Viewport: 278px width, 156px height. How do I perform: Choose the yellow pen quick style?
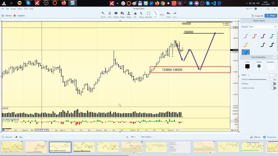[x=245, y=45]
